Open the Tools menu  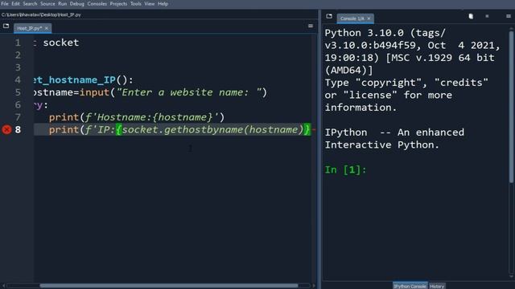136,4
